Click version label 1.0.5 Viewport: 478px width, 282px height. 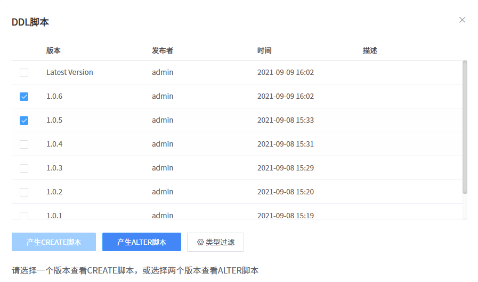click(x=54, y=120)
